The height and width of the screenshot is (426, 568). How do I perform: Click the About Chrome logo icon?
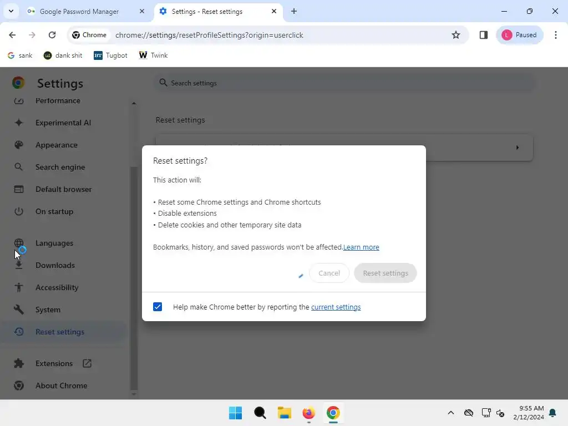coord(18,386)
